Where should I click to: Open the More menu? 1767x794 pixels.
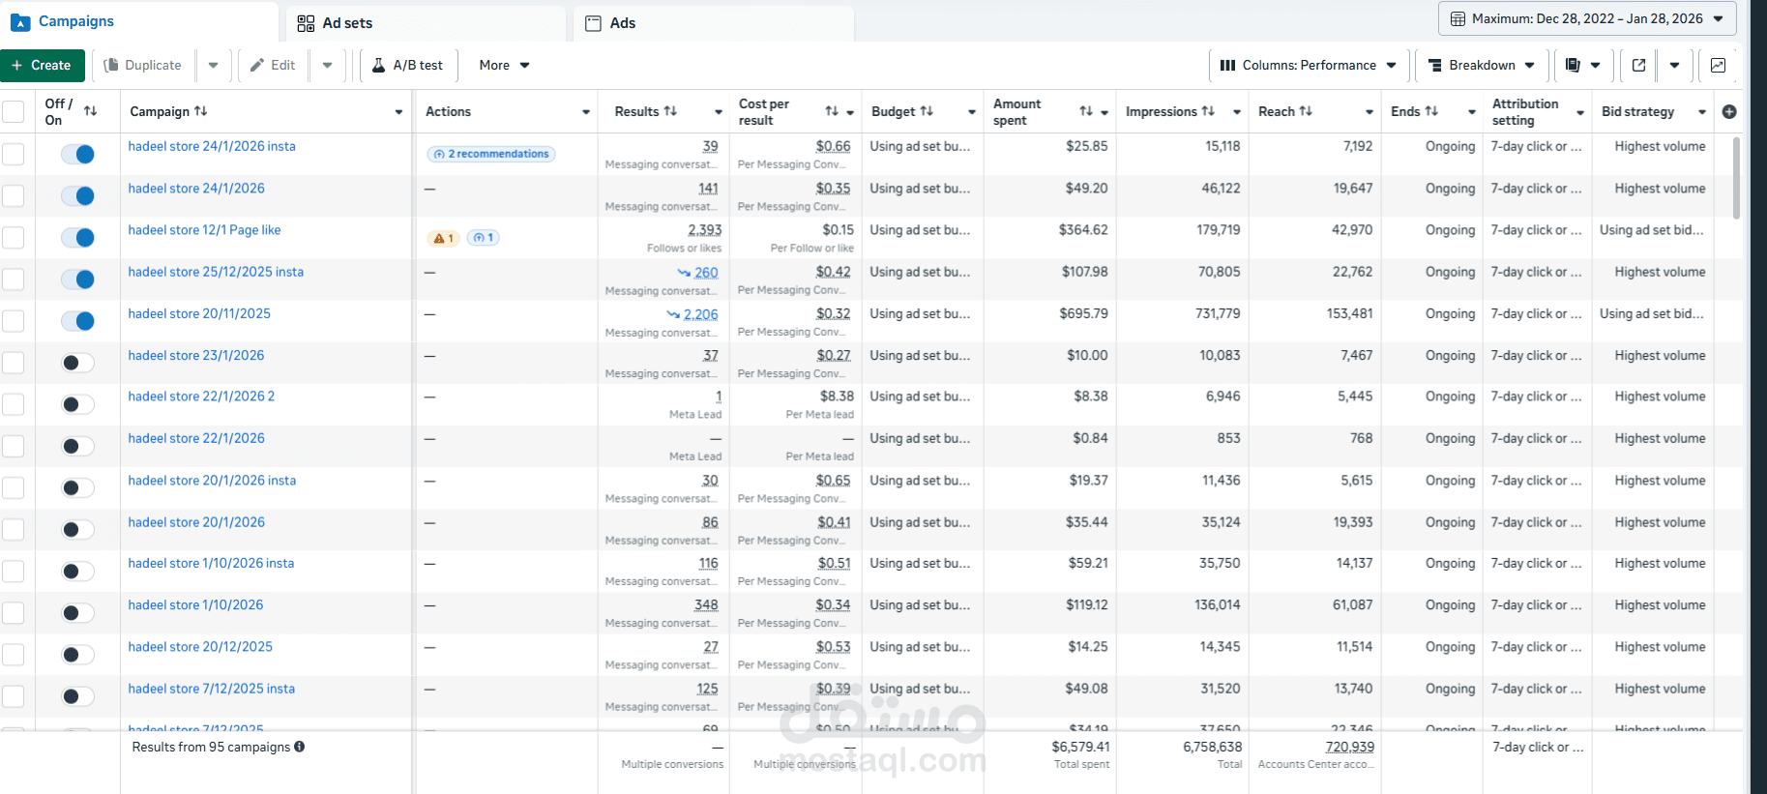pos(504,65)
